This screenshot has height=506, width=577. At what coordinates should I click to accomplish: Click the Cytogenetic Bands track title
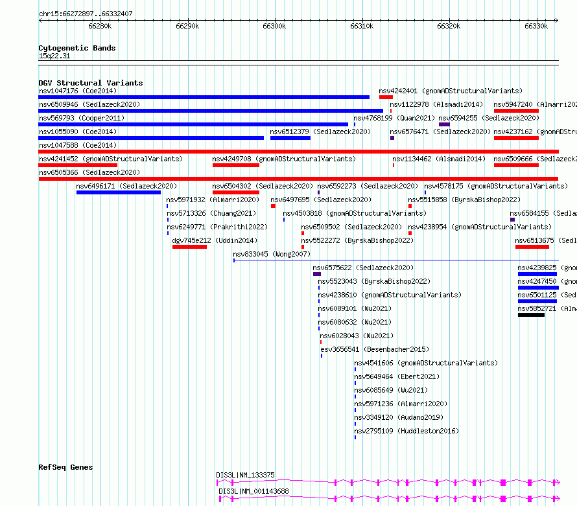tap(77, 48)
